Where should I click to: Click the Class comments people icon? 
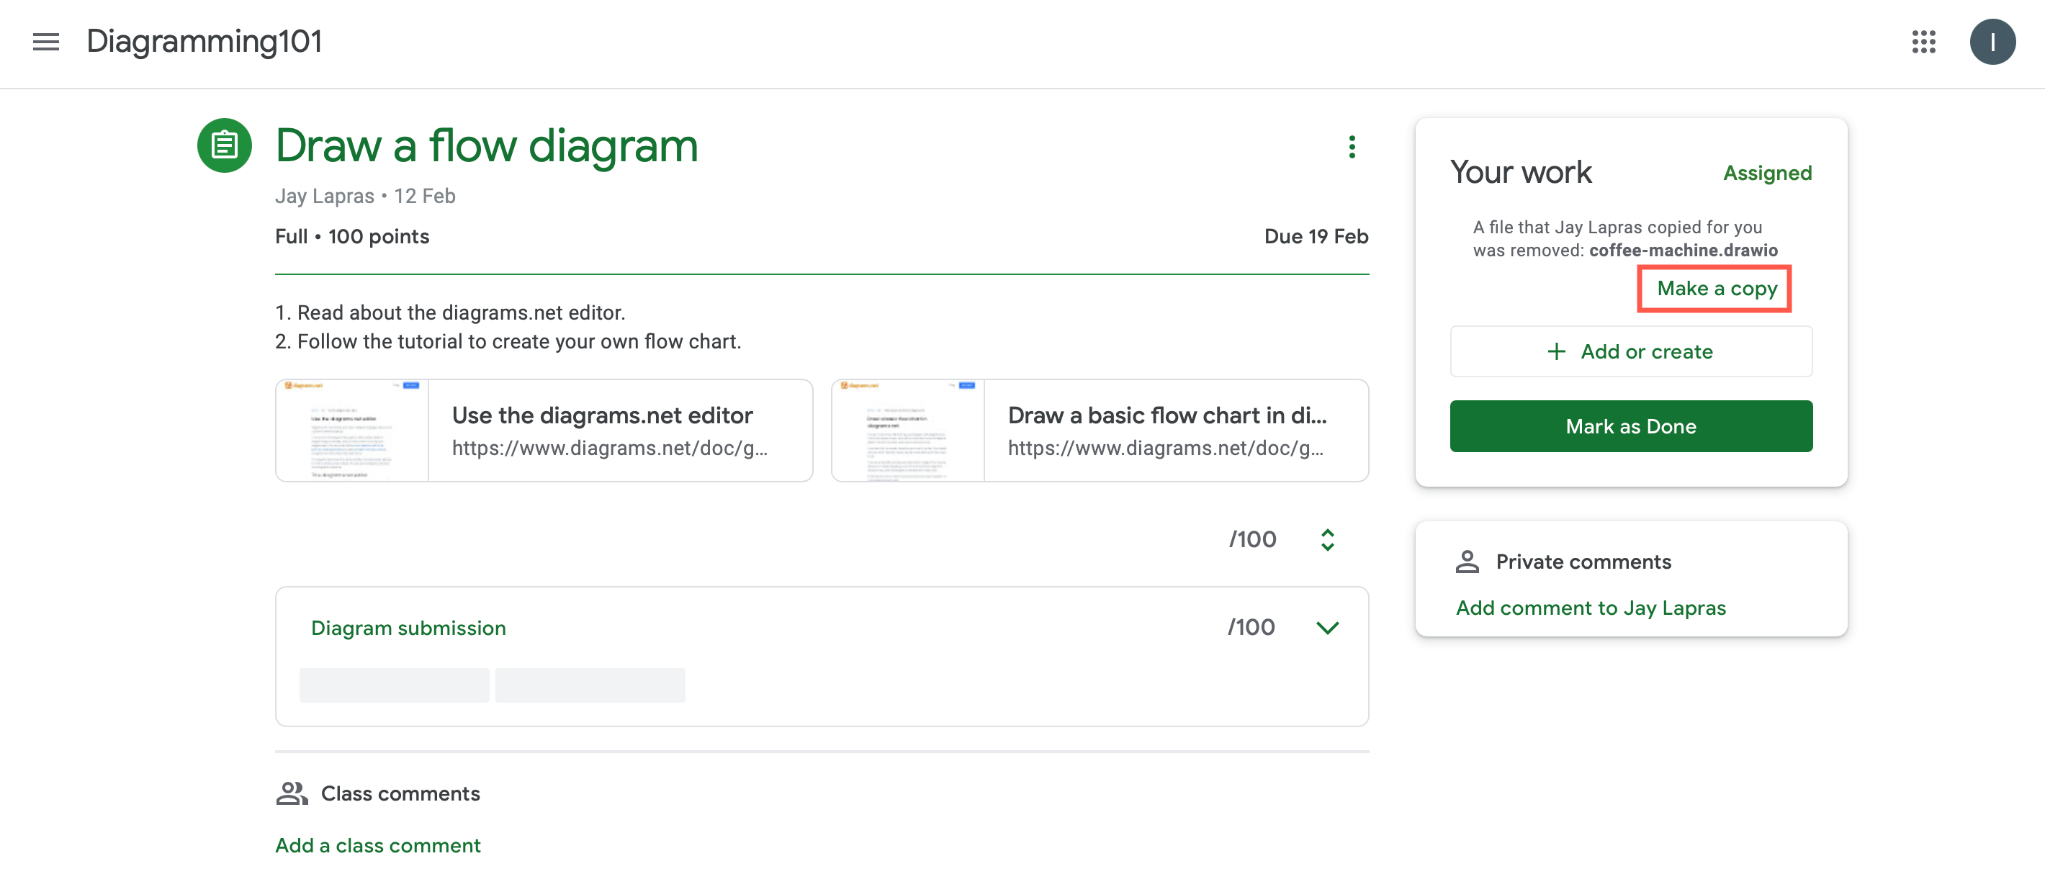click(292, 792)
